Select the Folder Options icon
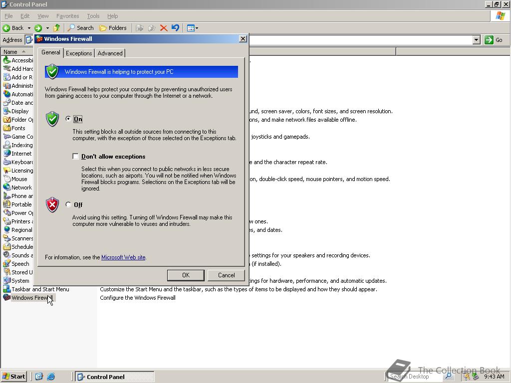This screenshot has width=511, height=383. click(7, 120)
